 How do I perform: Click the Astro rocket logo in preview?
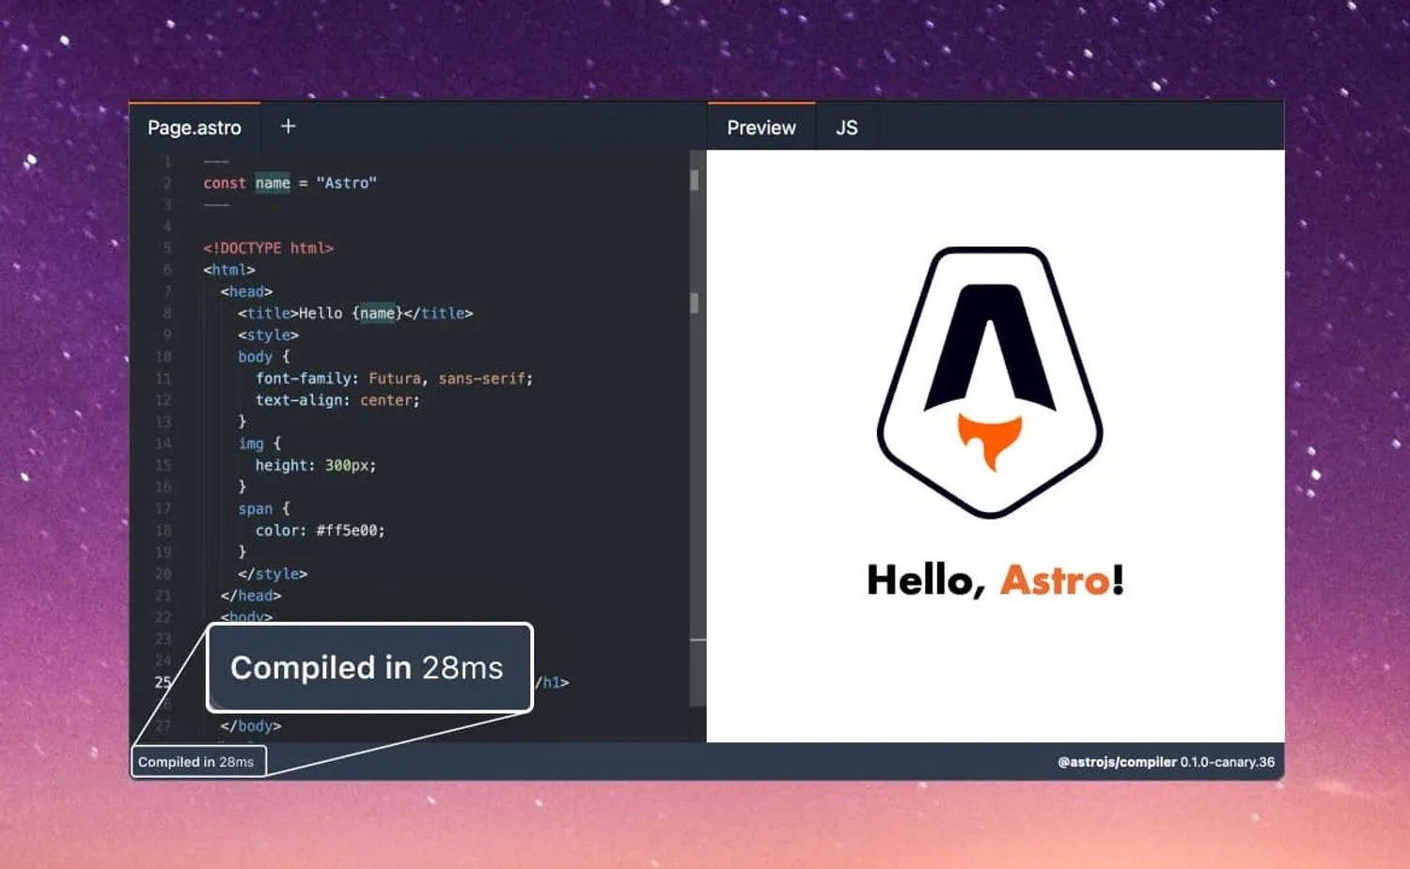point(990,382)
